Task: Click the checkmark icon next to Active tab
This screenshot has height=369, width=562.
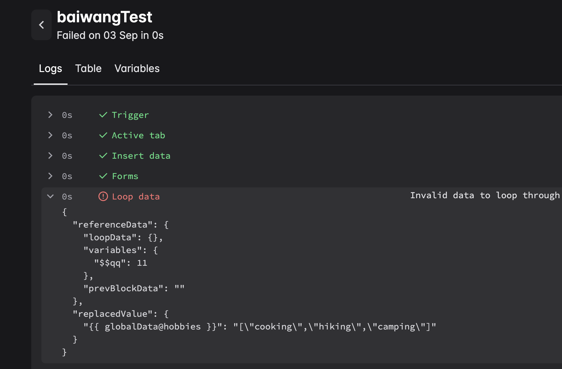Action: [103, 135]
